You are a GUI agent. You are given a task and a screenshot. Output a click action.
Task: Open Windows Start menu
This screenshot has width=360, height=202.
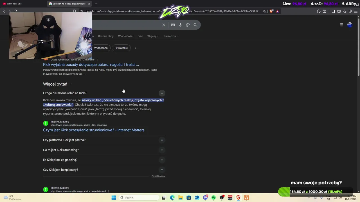pyautogui.click(x=114, y=198)
